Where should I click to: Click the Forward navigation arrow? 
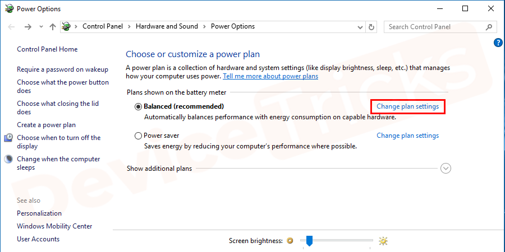(x=28, y=26)
